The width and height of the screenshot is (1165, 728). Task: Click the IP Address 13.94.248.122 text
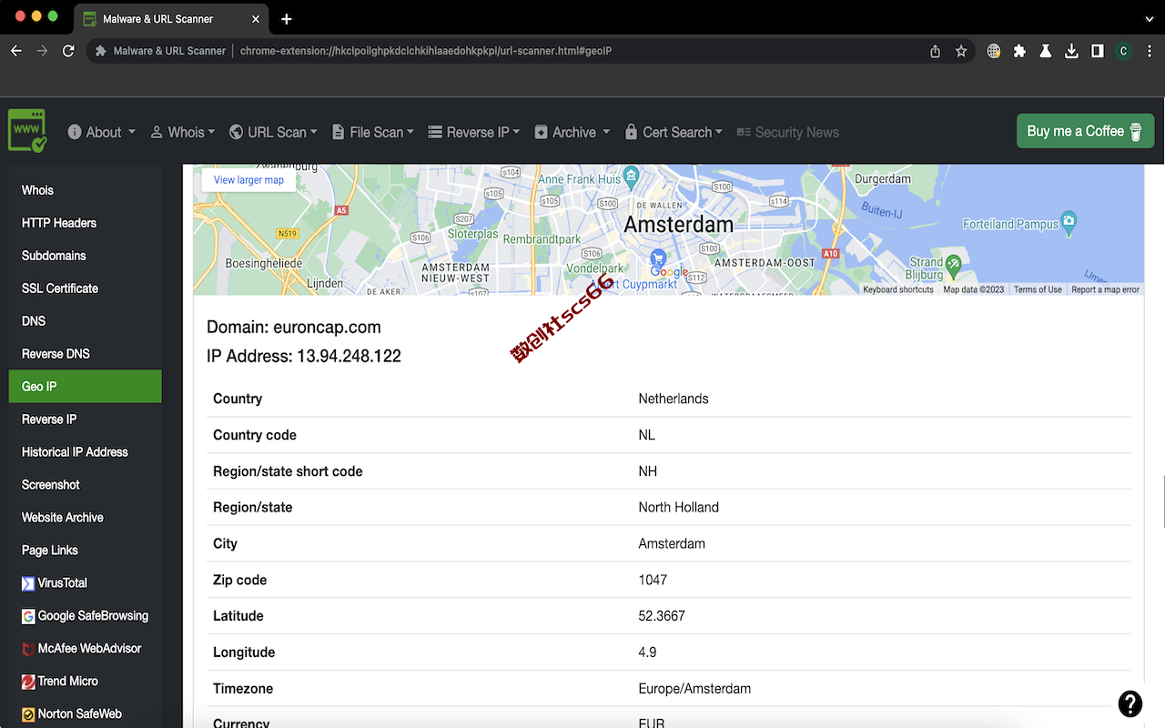tap(304, 356)
